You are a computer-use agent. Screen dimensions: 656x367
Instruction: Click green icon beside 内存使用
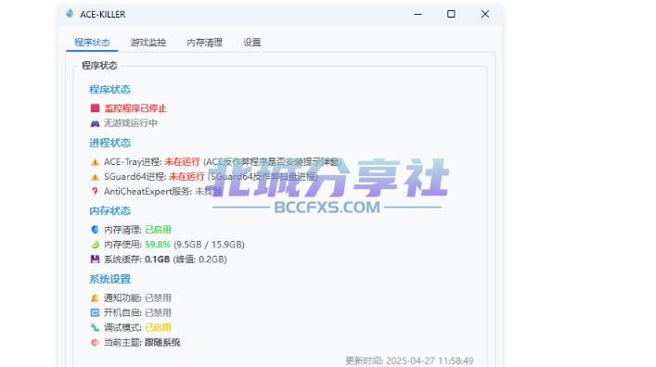click(x=95, y=245)
